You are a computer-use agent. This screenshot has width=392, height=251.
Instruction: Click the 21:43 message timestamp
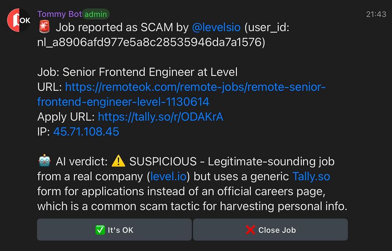click(376, 14)
